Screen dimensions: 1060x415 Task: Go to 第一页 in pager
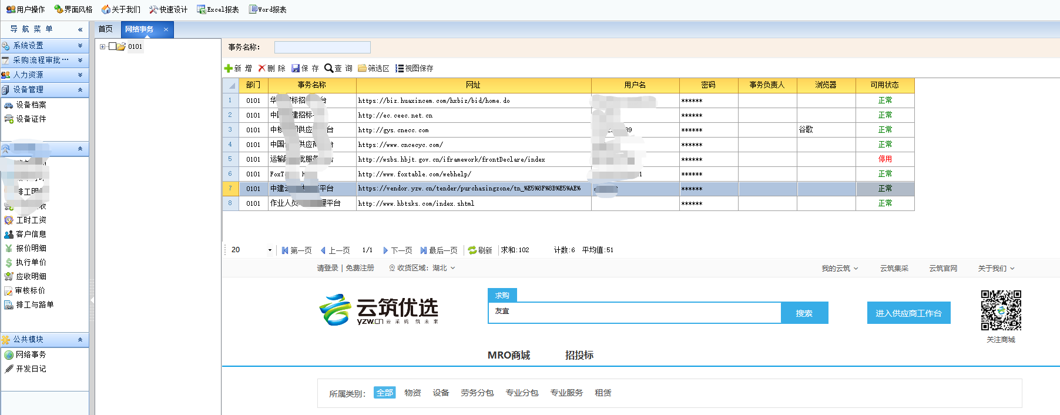click(x=297, y=250)
